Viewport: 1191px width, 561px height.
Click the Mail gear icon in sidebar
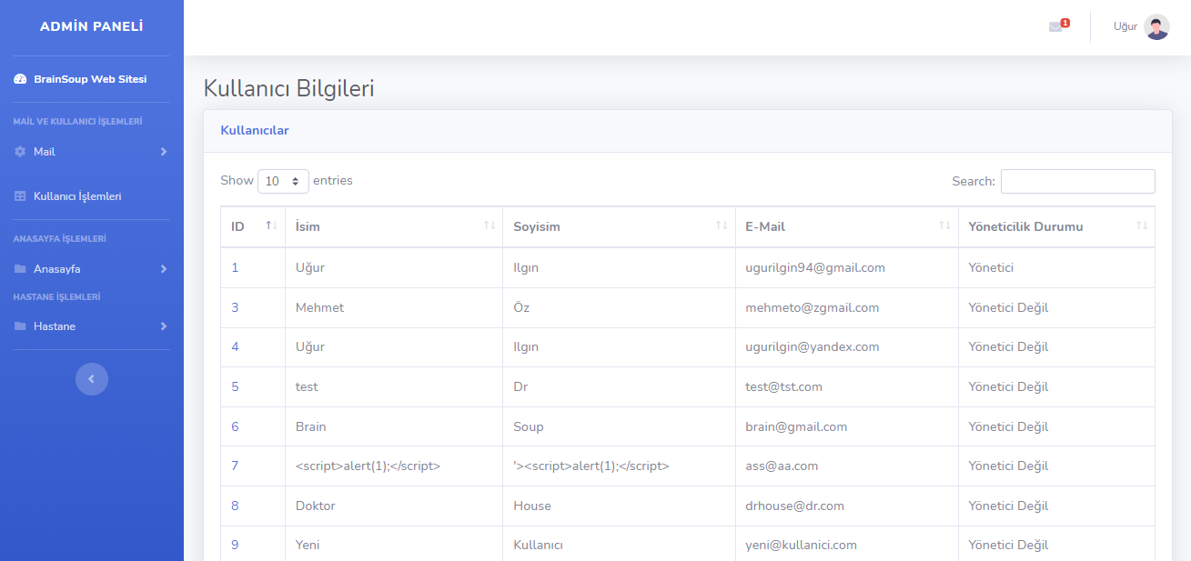[x=20, y=152]
